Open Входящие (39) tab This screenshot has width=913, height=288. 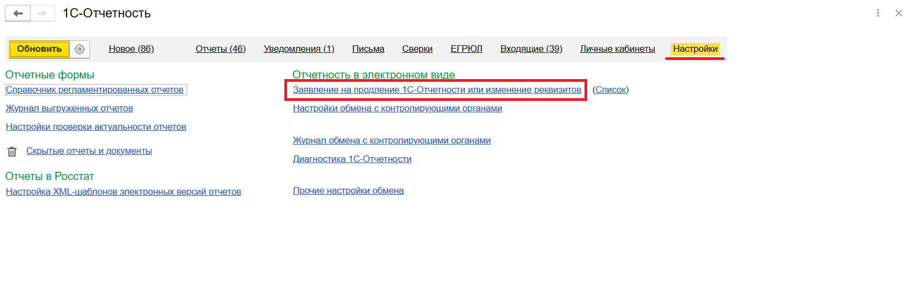tap(531, 49)
